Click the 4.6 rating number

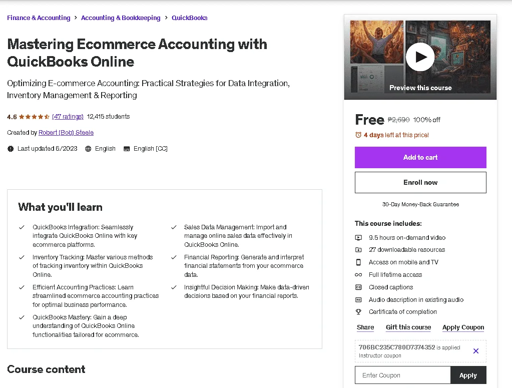coord(12,117)
